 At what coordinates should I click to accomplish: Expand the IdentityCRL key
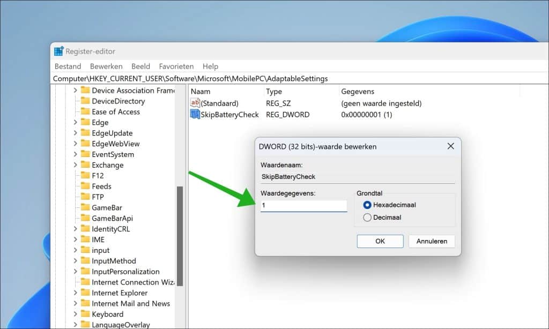(x=75, y=229)
